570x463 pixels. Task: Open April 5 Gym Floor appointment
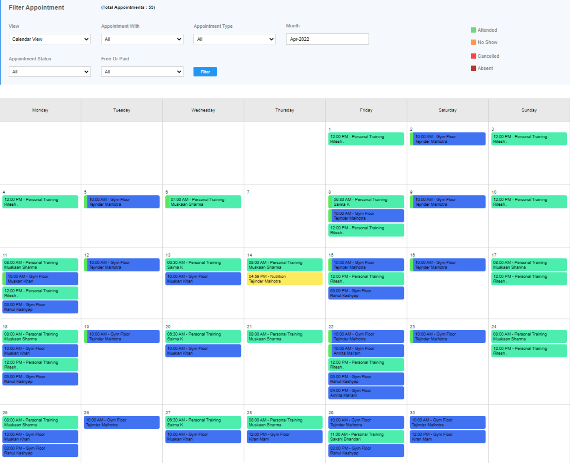pyautogui.click(x=122, y=202)
